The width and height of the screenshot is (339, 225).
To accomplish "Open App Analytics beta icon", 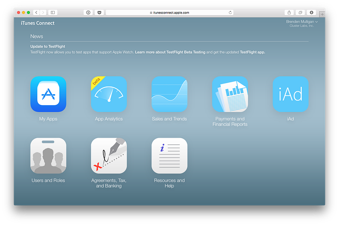I will click(109, 94).
